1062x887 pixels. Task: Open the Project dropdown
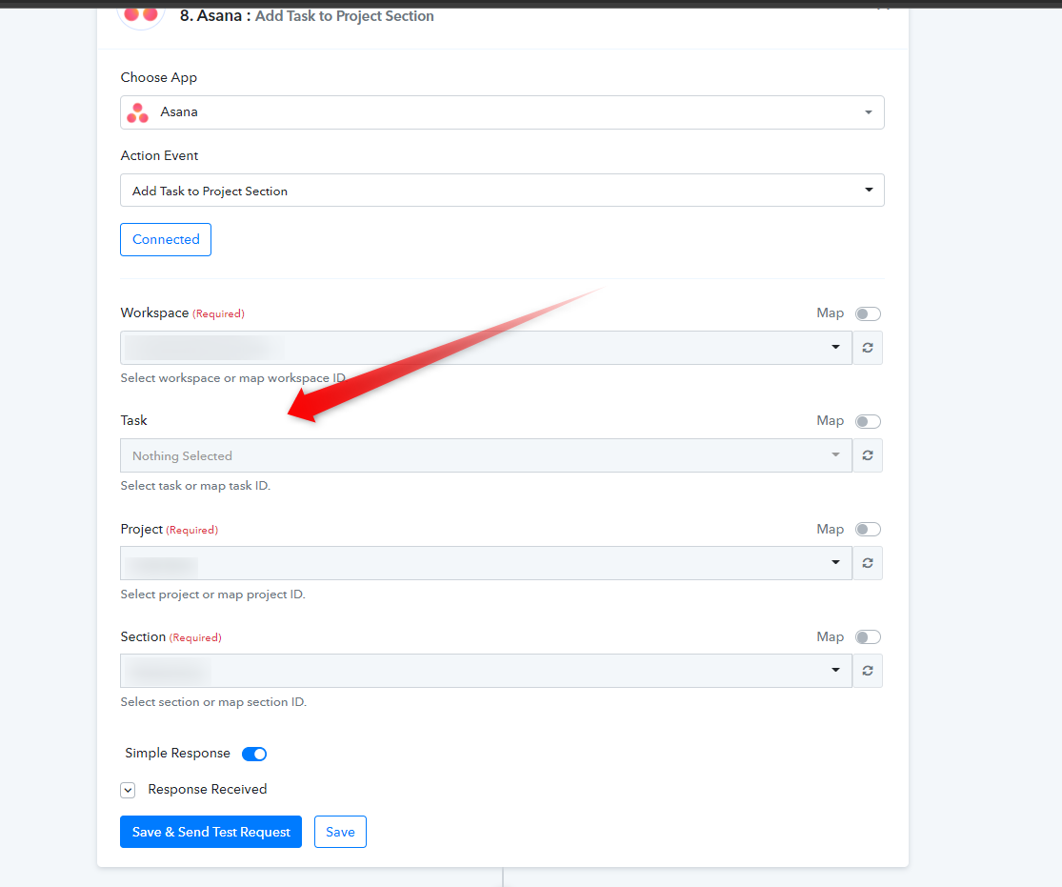pyautogui.click(x=486, y=563)
